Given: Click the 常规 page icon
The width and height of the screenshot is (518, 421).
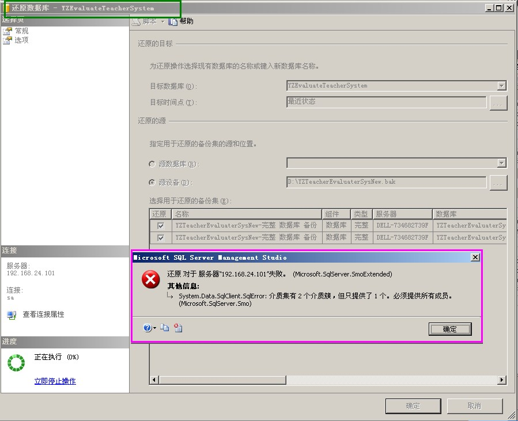Looking at the screenshot, I should [x=7, y=31].
